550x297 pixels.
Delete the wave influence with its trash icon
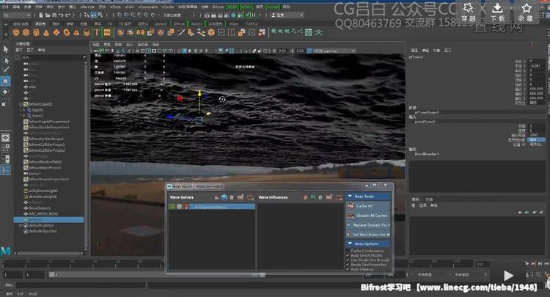click(x=320, y=197)
